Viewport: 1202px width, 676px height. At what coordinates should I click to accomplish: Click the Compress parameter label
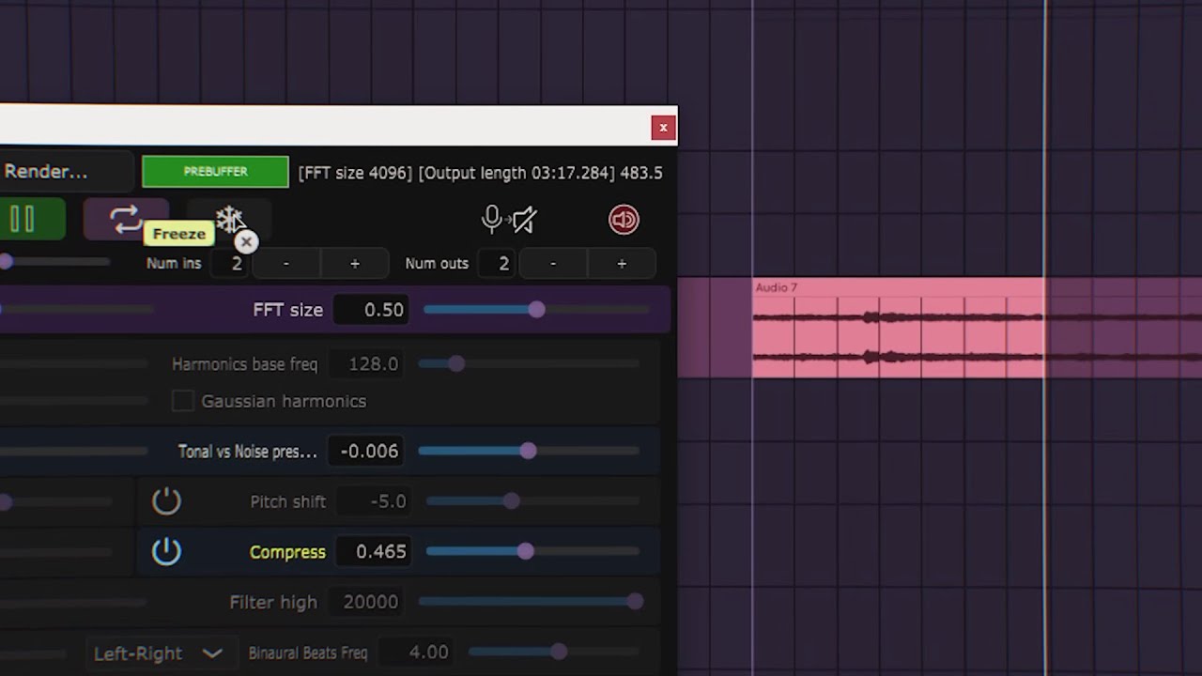coord(287,552)
